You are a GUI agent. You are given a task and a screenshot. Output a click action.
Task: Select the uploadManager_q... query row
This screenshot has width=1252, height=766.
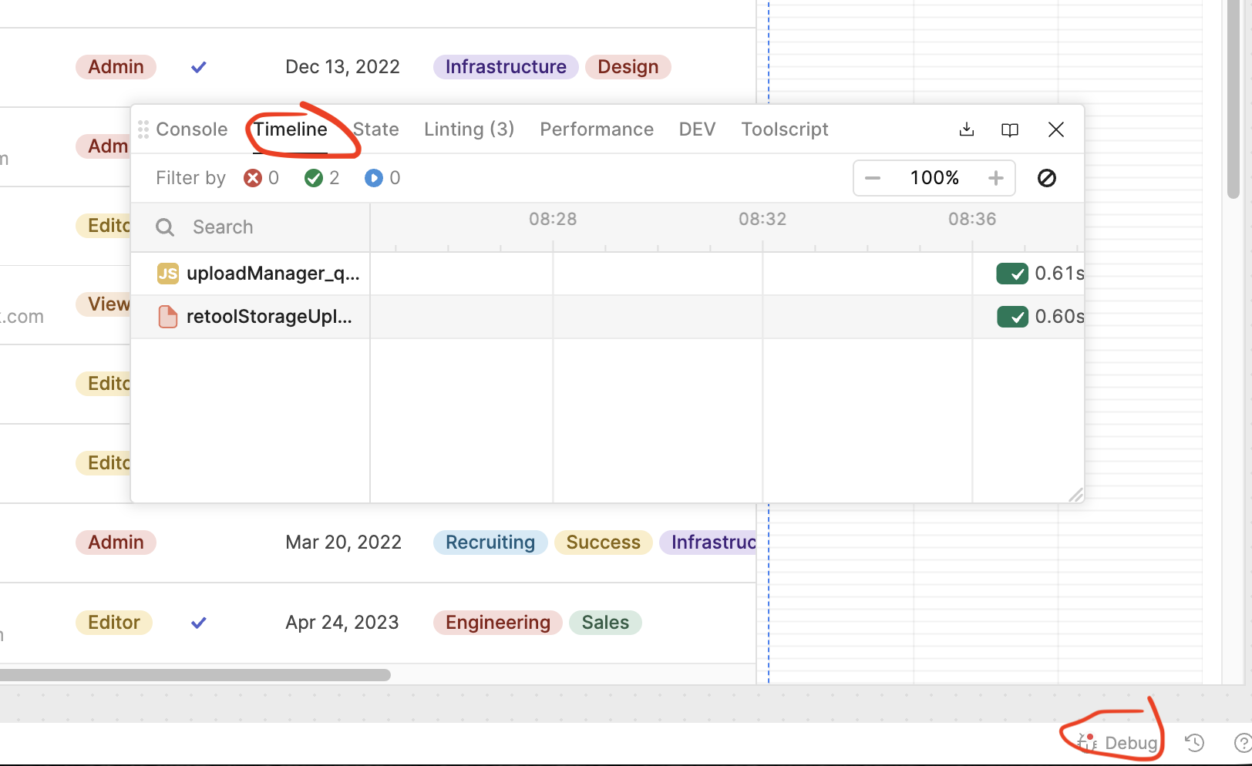(272, 274)
